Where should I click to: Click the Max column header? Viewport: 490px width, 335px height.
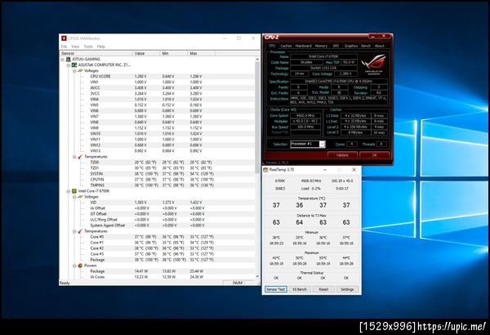[x=201, y=53]
